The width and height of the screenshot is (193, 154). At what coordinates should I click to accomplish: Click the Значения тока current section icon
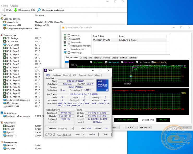2,142
